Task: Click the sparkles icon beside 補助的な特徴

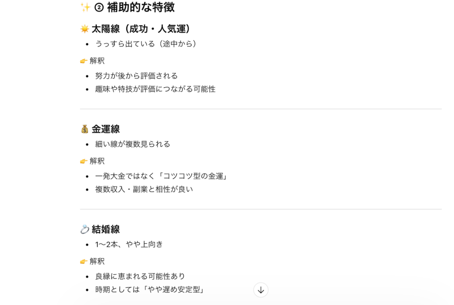Action: point(84,8)
